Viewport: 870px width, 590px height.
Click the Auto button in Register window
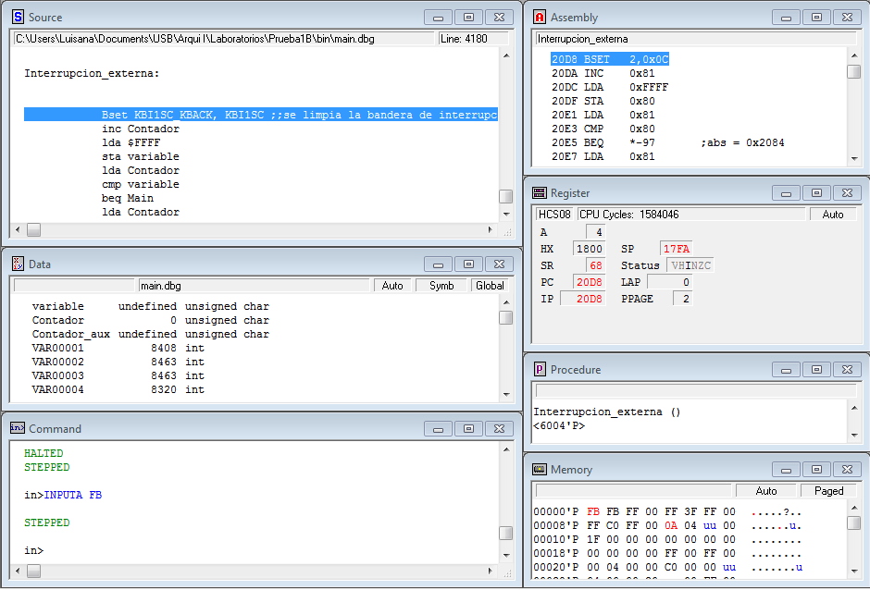[x=832, y=215]
